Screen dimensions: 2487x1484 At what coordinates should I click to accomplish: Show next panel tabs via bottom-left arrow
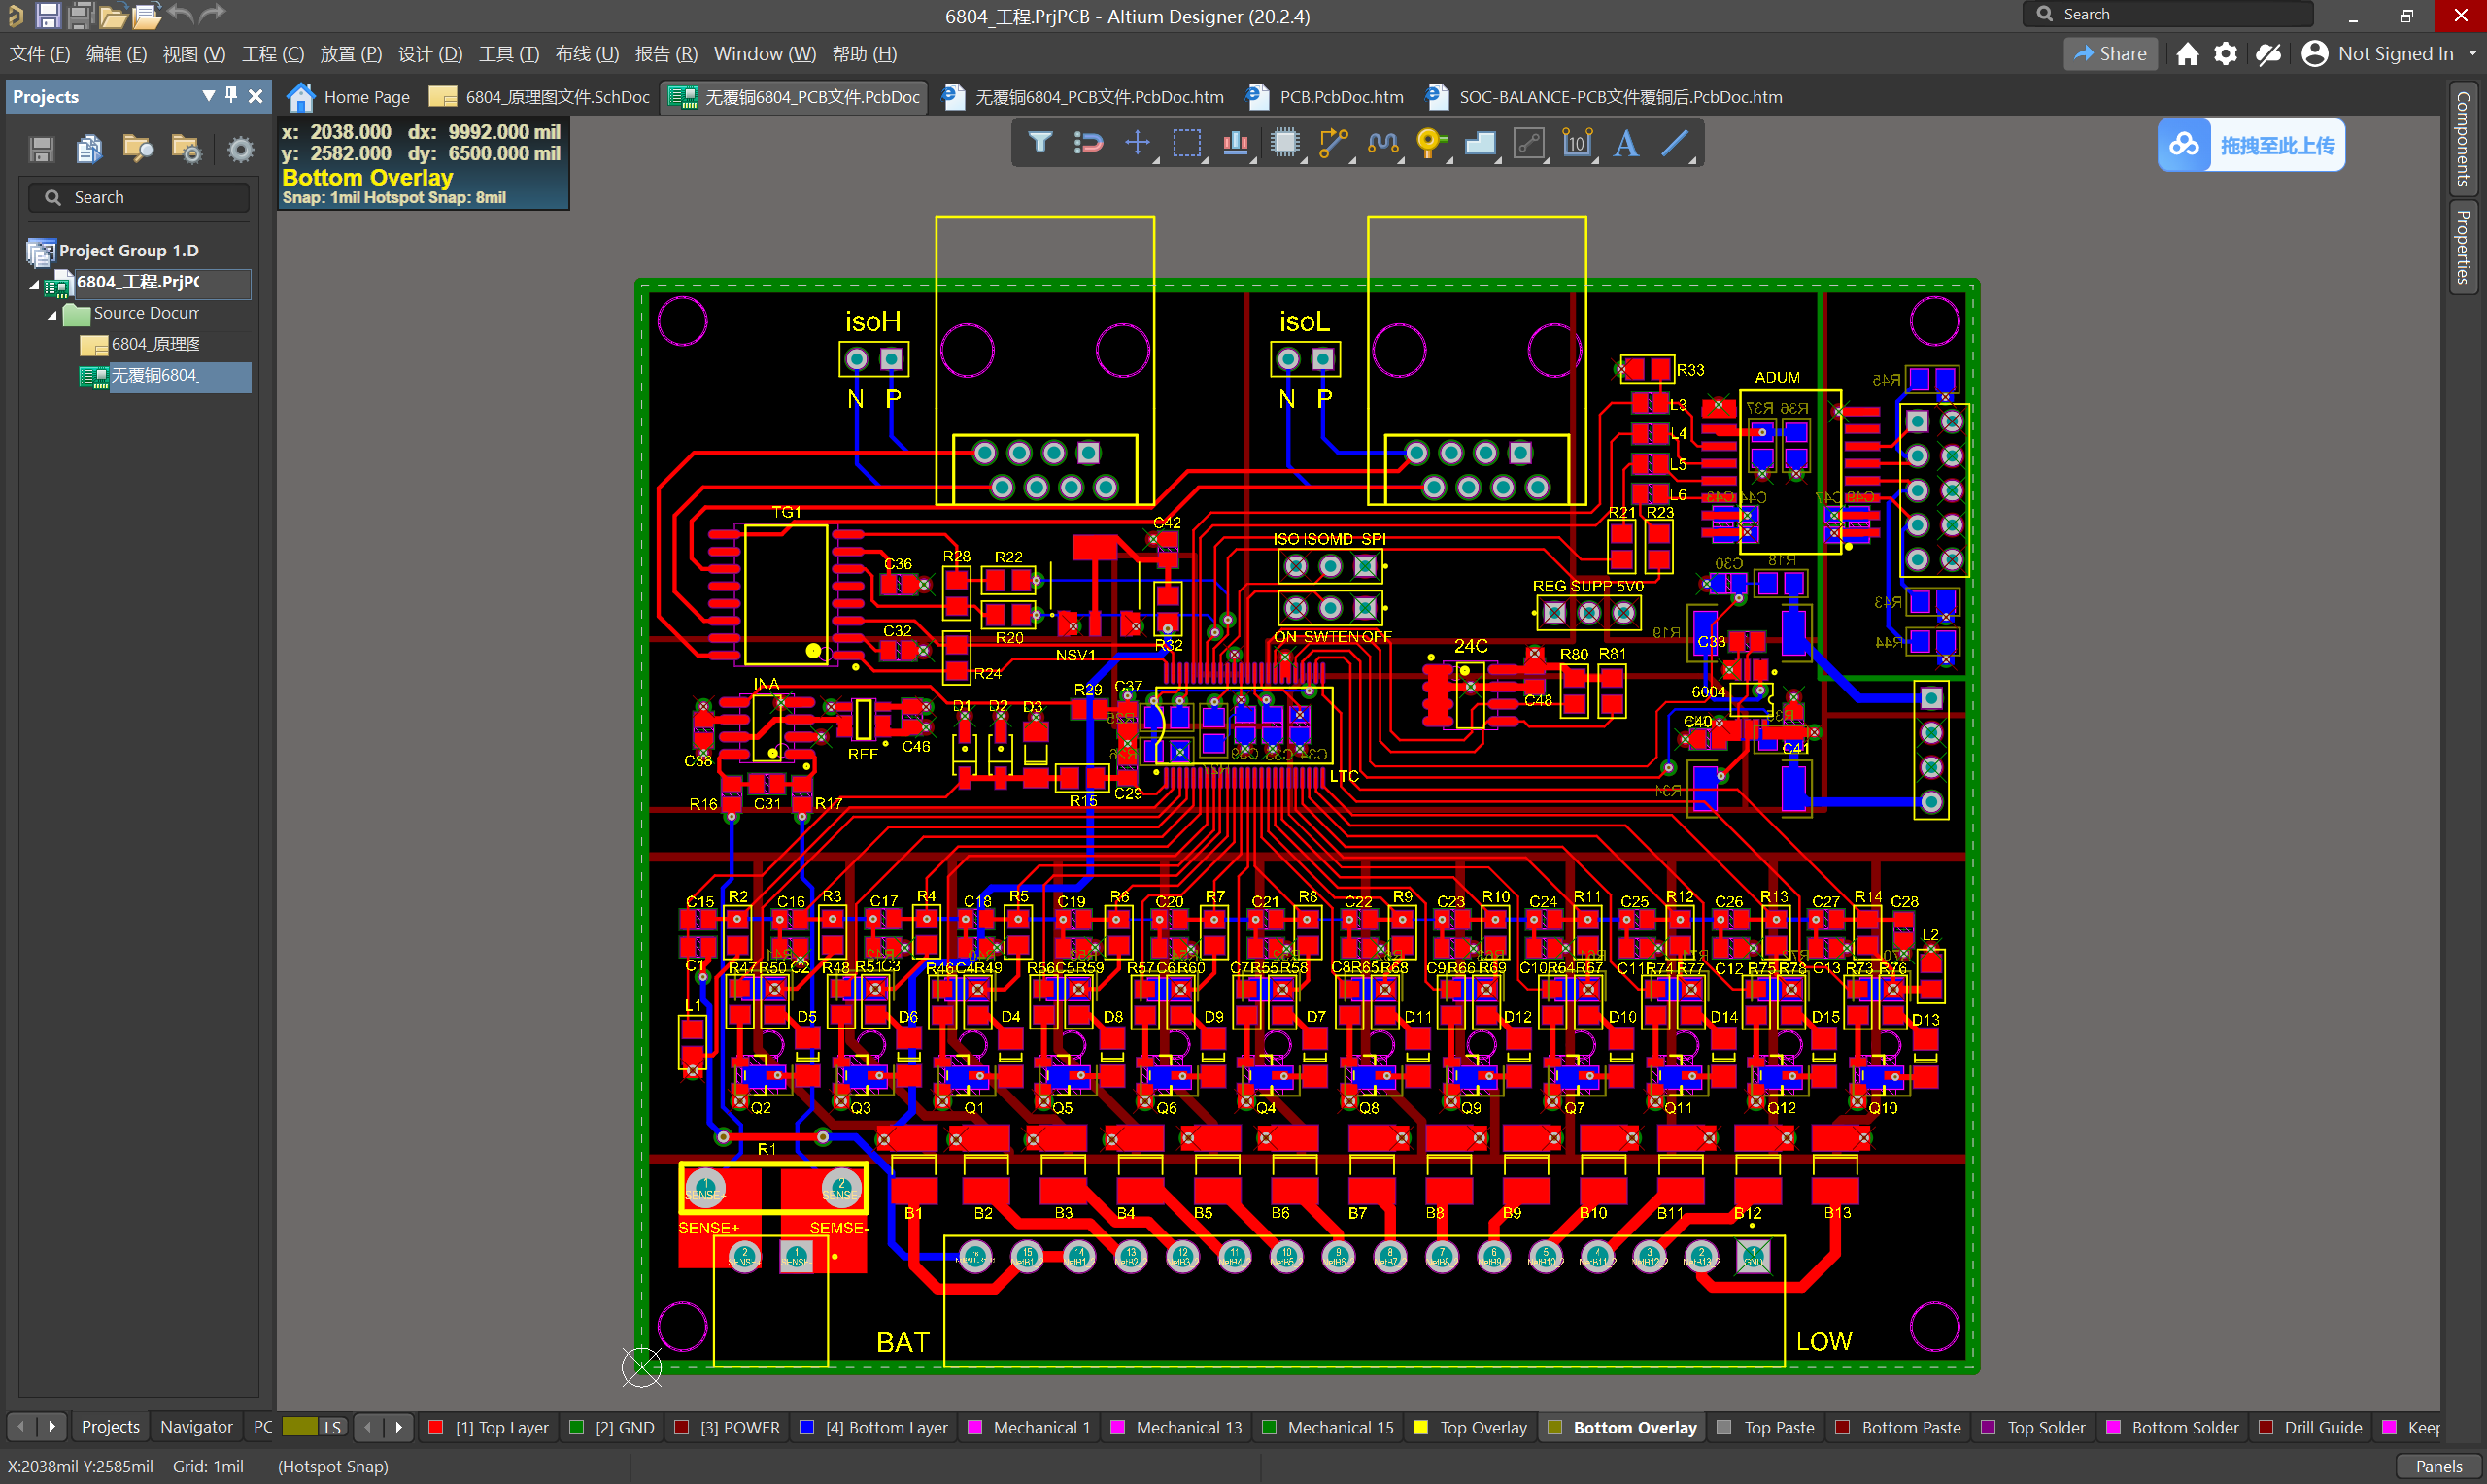[52, 1427]
